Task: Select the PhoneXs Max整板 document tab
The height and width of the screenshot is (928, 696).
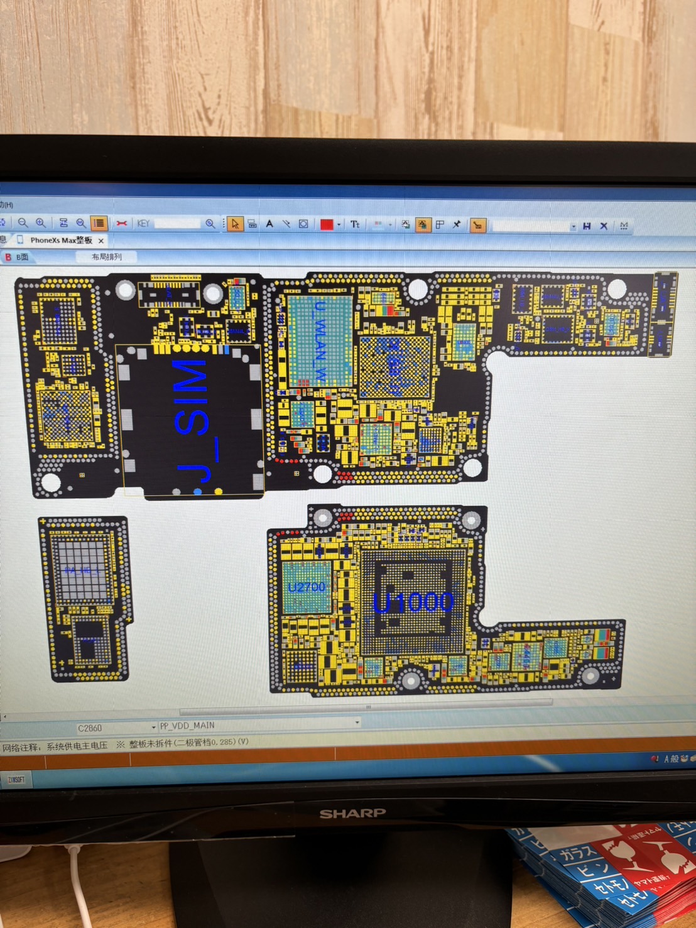Action: [61, 240]
